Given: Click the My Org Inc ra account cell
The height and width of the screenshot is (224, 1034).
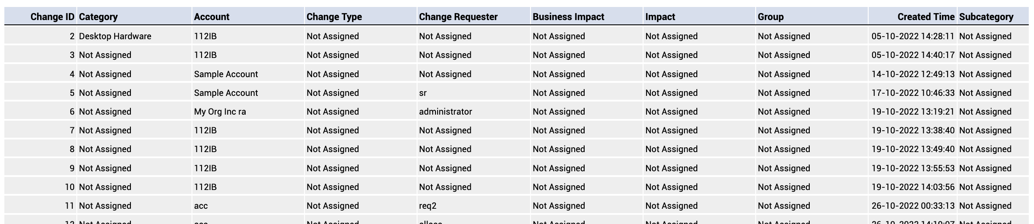Looking at the screenshot, I should pyautogui.click(x=220, y=112).
